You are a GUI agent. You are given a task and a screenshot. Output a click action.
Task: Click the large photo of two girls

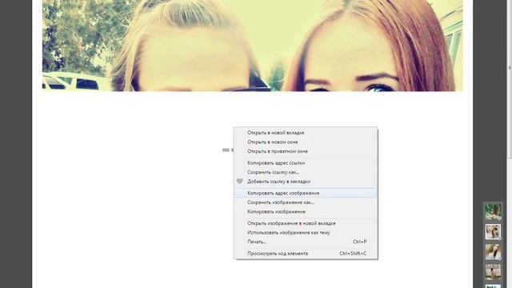[x=253, y=46]
